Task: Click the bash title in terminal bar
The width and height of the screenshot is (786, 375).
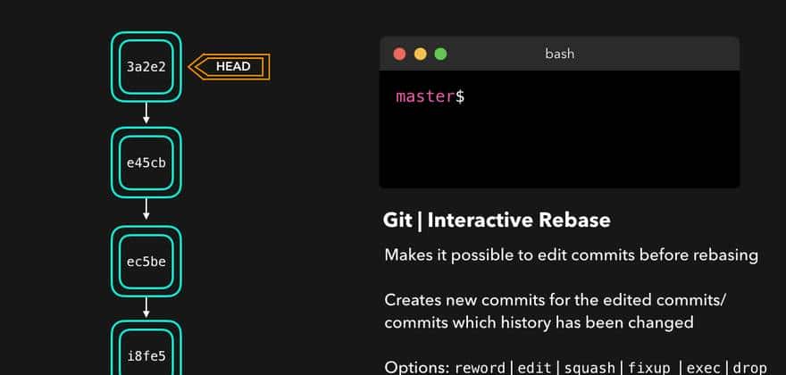Action: [559, 54]
